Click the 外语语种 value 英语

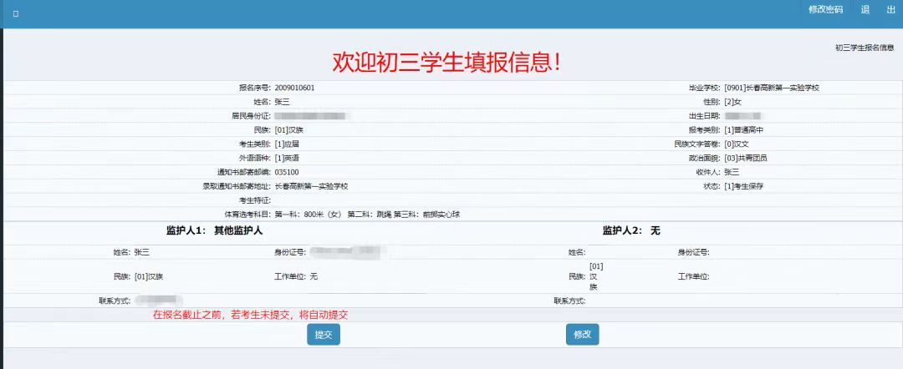click(x=288, y=158)
